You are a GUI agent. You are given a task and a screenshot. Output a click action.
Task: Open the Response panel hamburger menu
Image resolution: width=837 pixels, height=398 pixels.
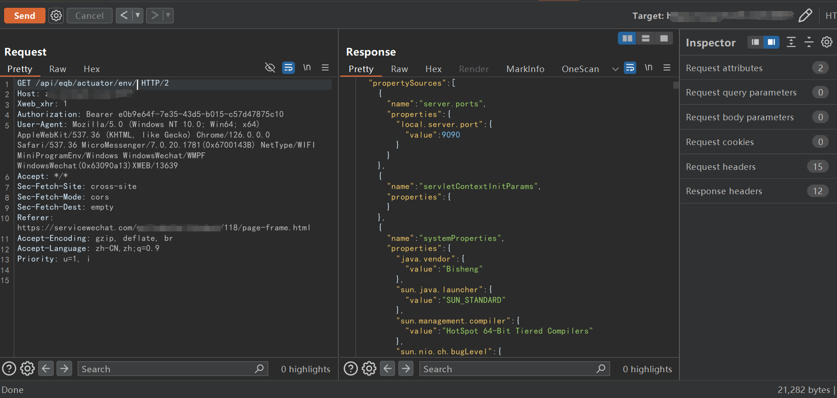667,68
